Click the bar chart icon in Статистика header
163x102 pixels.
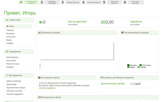(x=7, y=20)
